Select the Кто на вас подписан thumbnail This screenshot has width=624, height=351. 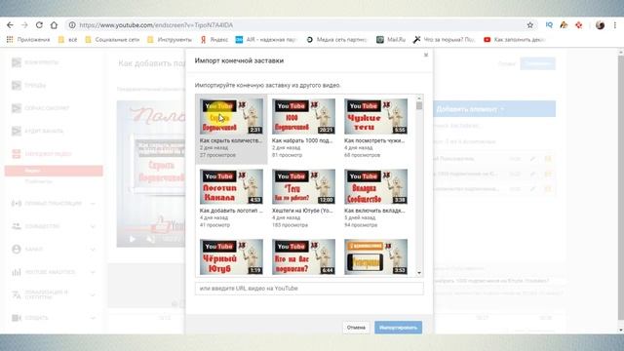[303, 256]
